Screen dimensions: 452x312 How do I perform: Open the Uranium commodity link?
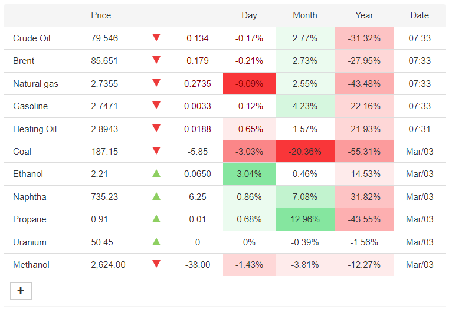click(x=30, y=242)
